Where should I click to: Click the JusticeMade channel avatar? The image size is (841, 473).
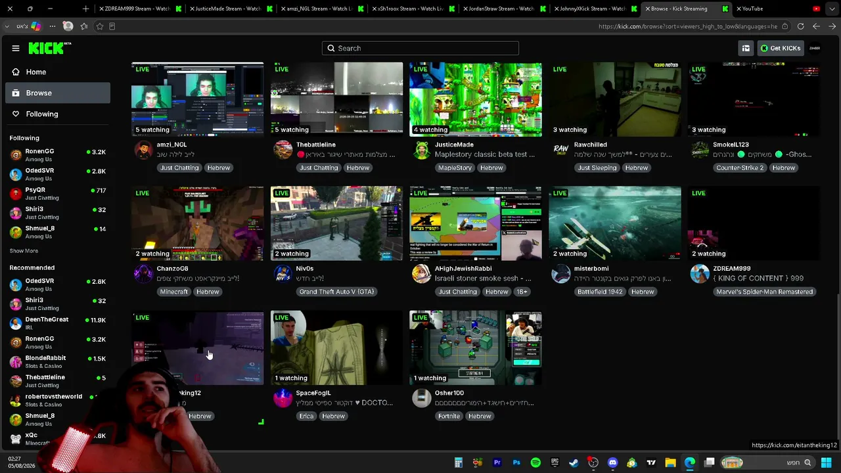[x=422, y=150]
